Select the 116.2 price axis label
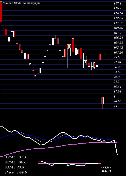The height and width of the screenshot is (176, 126). coord(117,8)
